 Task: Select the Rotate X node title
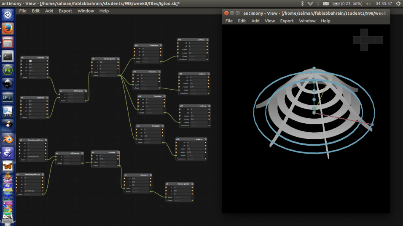pos(144,175)
